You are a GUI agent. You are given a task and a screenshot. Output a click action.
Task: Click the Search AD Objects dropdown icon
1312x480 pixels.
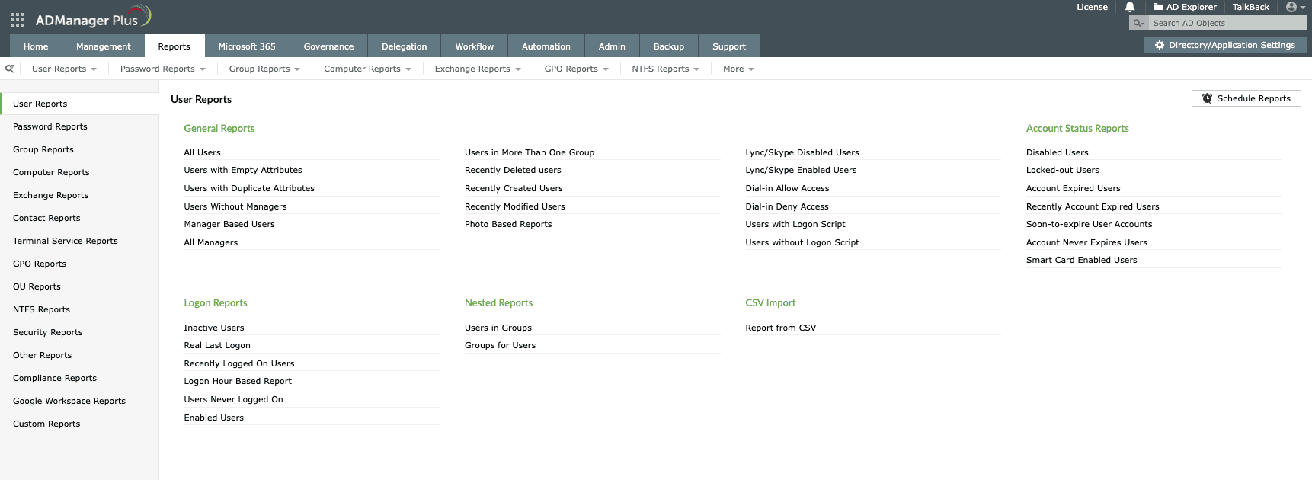[x=1138, y=24]
